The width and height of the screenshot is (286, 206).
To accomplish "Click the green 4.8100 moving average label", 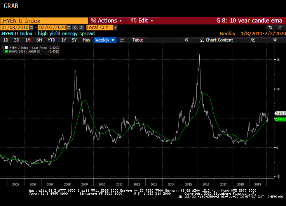I will click(280, 119).
